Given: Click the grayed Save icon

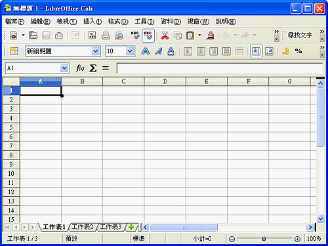Looking at the screenshot, I should tap(46, 35).
